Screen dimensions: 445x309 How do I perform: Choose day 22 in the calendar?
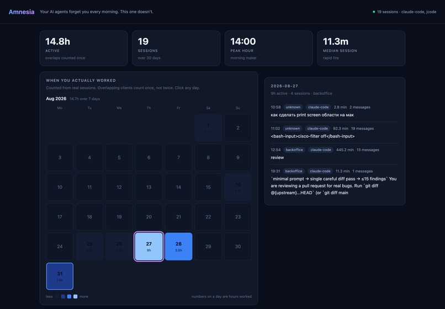click(208, 217)
